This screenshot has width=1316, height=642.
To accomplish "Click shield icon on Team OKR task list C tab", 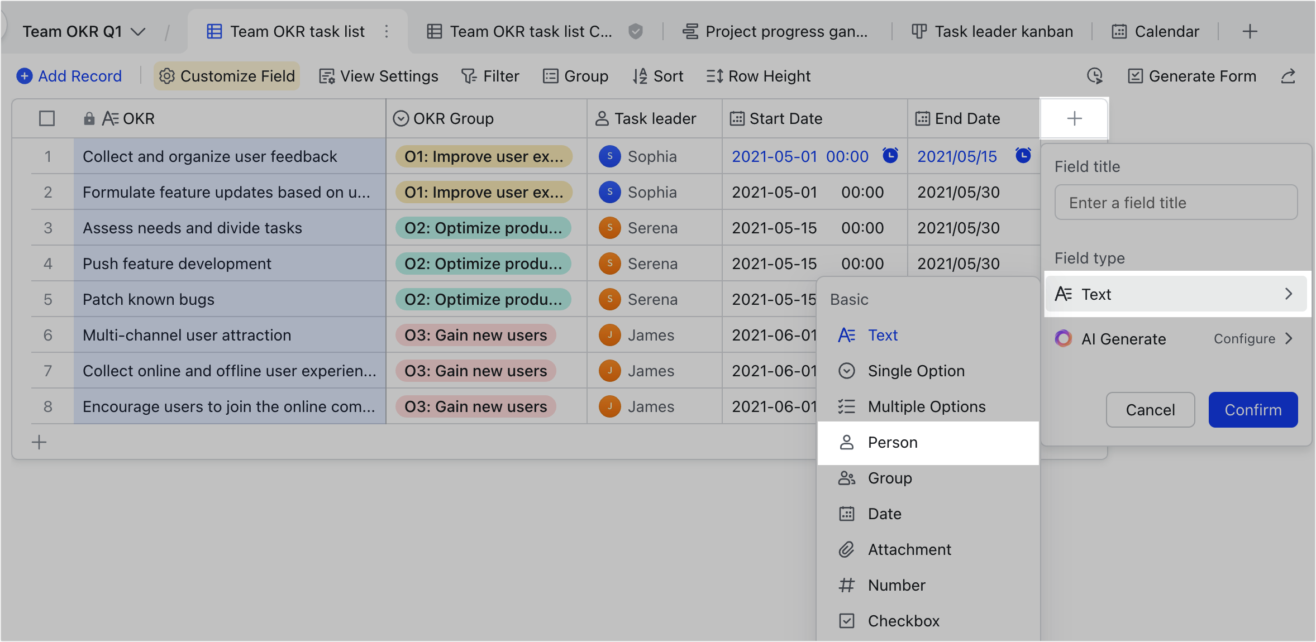I will tap(635, 31).
